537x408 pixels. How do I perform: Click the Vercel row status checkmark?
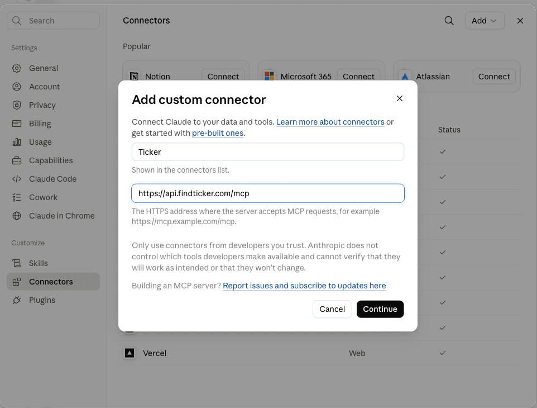tap(443, 353)
